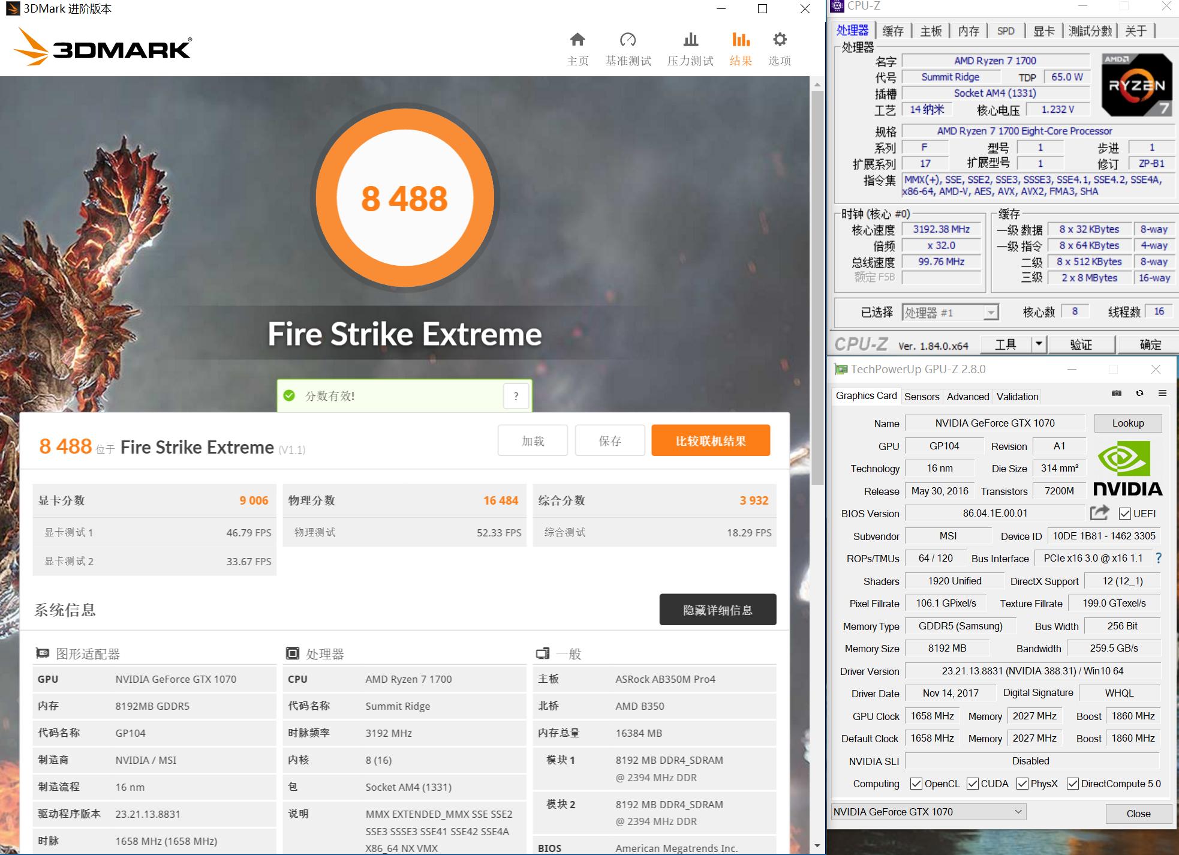Toggle the DirectCompute 5.0 checkbox
Screen dimensions: 1179x855
click(x=1073, y=784)
